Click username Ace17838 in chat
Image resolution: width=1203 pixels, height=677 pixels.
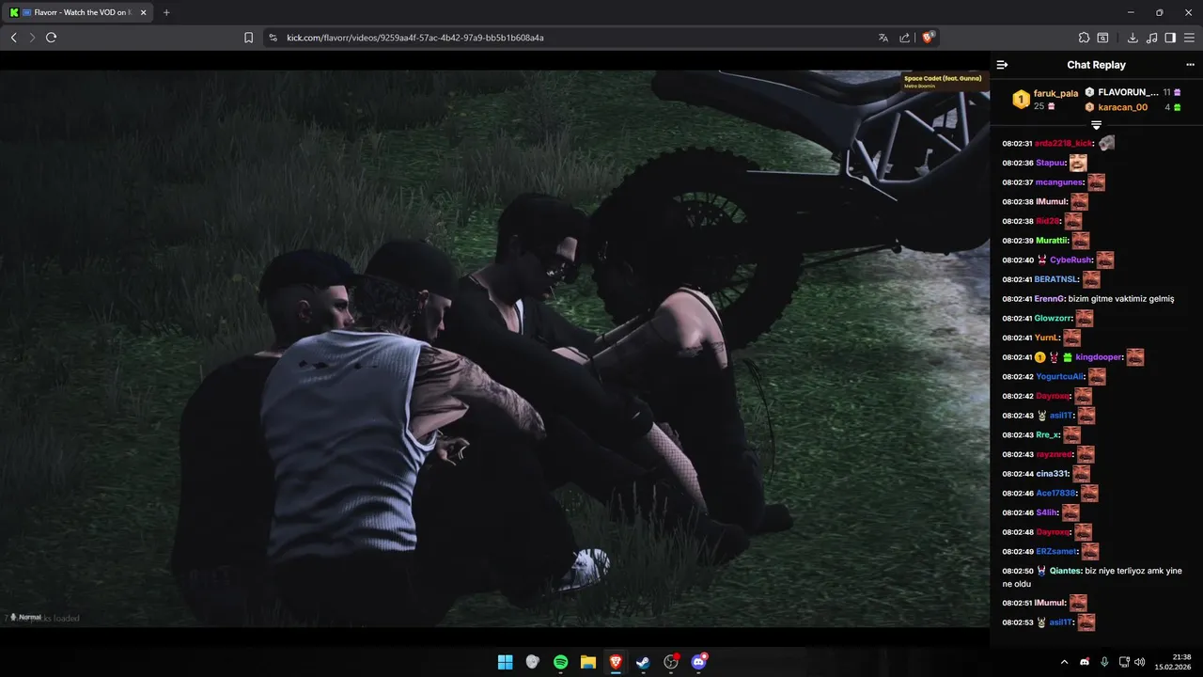coord(1056,494)
